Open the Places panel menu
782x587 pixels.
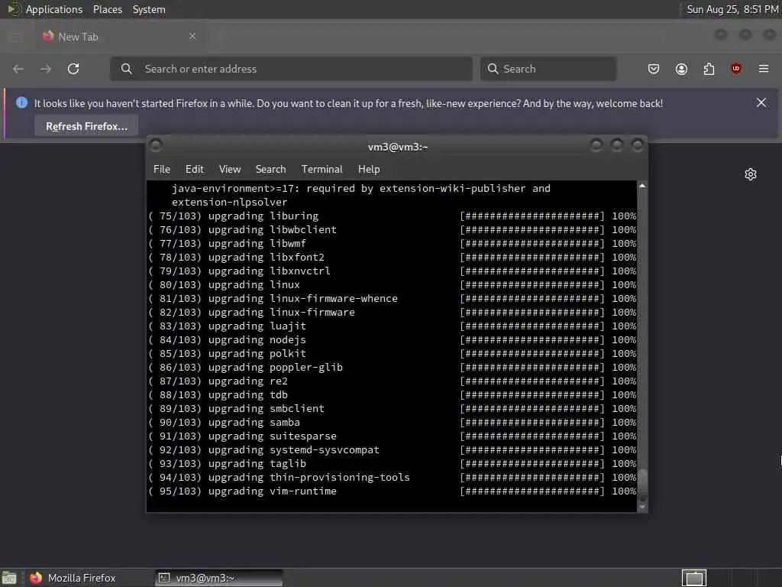108,9
